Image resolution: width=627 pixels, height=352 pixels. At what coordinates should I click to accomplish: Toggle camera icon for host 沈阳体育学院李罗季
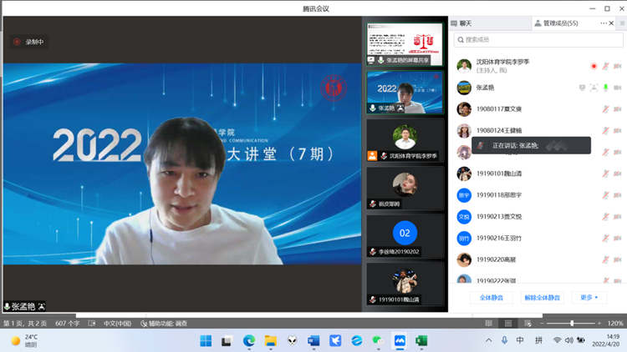click(618, 66)
